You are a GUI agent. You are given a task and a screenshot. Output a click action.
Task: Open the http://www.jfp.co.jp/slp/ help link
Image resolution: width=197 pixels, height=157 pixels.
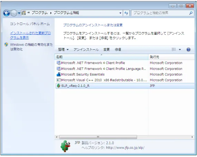125,148
